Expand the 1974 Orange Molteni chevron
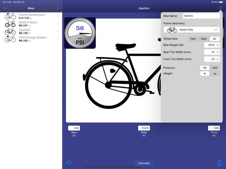This screenshot has width=226, height=169. pos(58,39)
